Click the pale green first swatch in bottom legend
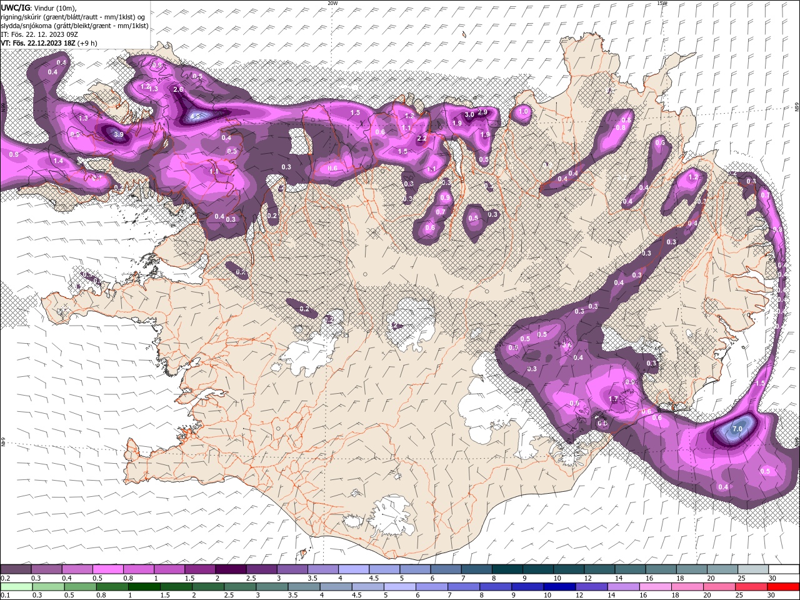The width and height of the screenshot is (800, 600). click(16, 587)
